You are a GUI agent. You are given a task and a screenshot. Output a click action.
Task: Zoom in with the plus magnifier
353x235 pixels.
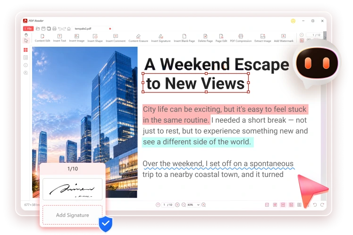click(x=204, y=205)
